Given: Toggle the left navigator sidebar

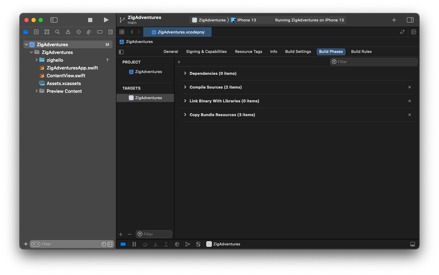Looking at the screenshot, I should coord(54,20).
